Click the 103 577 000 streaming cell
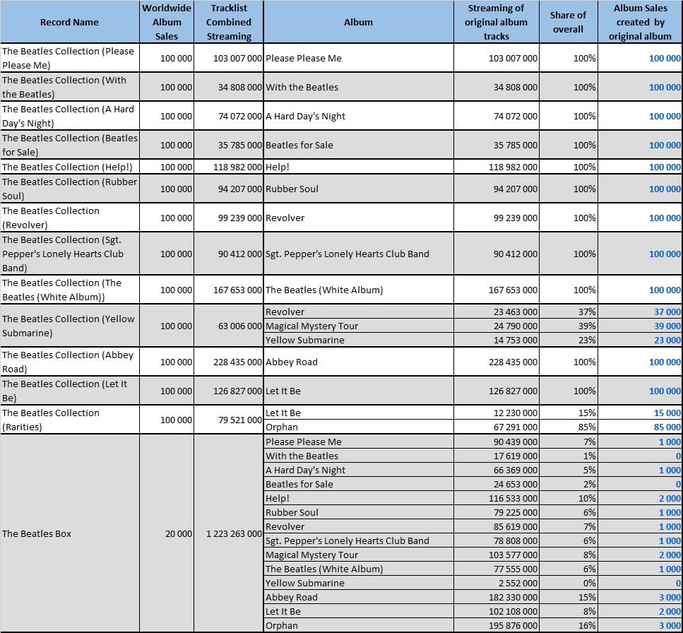 click(x=496, y=555)
